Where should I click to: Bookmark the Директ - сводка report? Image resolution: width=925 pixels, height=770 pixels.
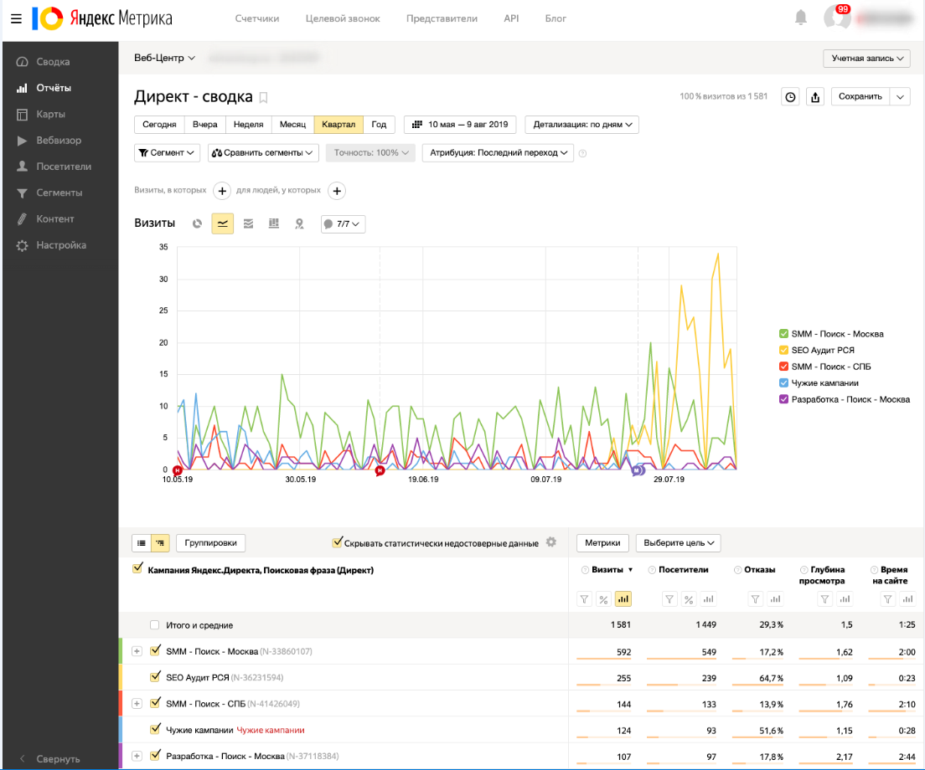[263, 98]
